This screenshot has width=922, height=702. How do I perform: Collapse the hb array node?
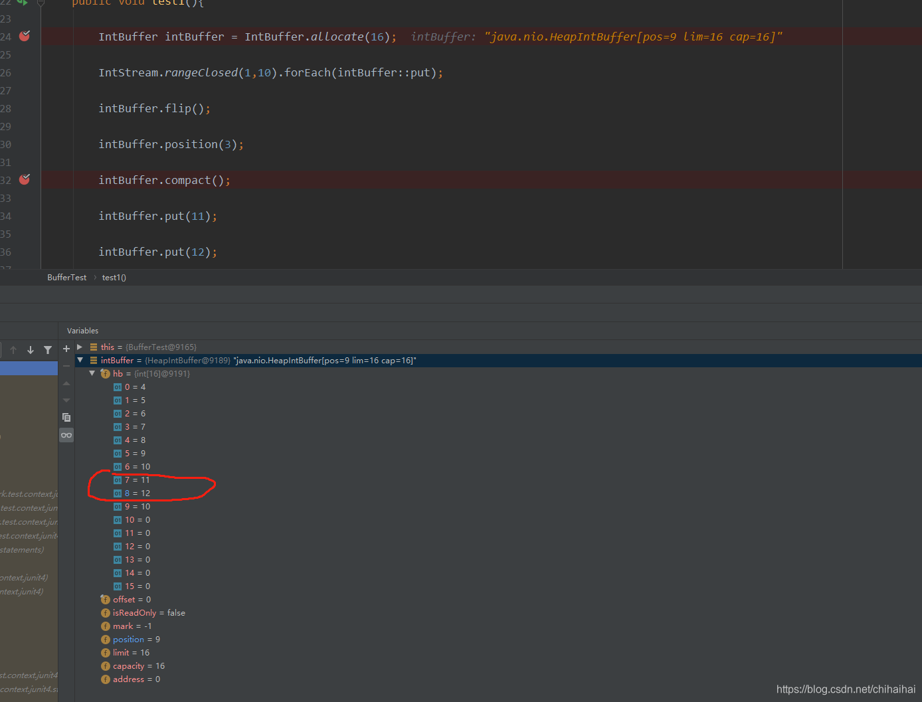(x=92, y=373)
